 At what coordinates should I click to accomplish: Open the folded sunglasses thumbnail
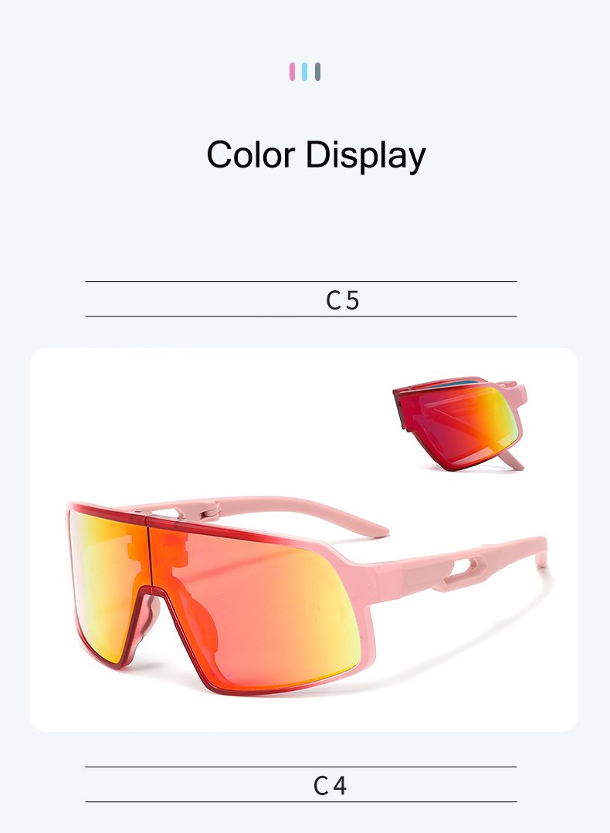[x=460, y=423]
